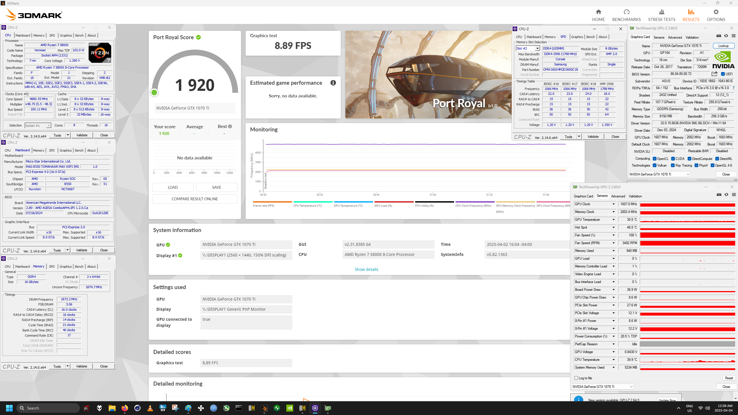Toggle the UEFI checkbox in GPU-Z

click(723, 74)
